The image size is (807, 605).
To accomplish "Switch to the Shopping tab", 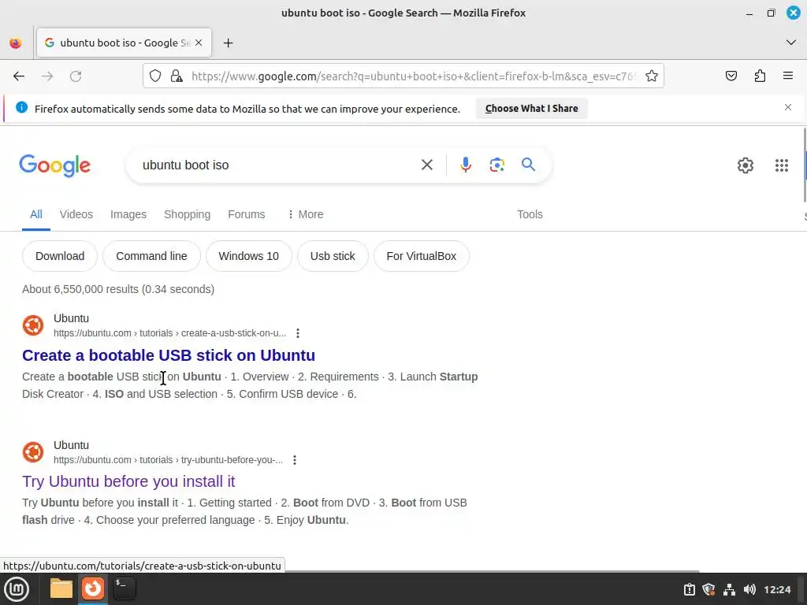I will pos(187,214).
